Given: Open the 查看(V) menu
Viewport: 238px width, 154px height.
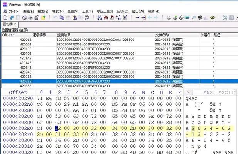Looking at the screenshot, I should 73,11.
